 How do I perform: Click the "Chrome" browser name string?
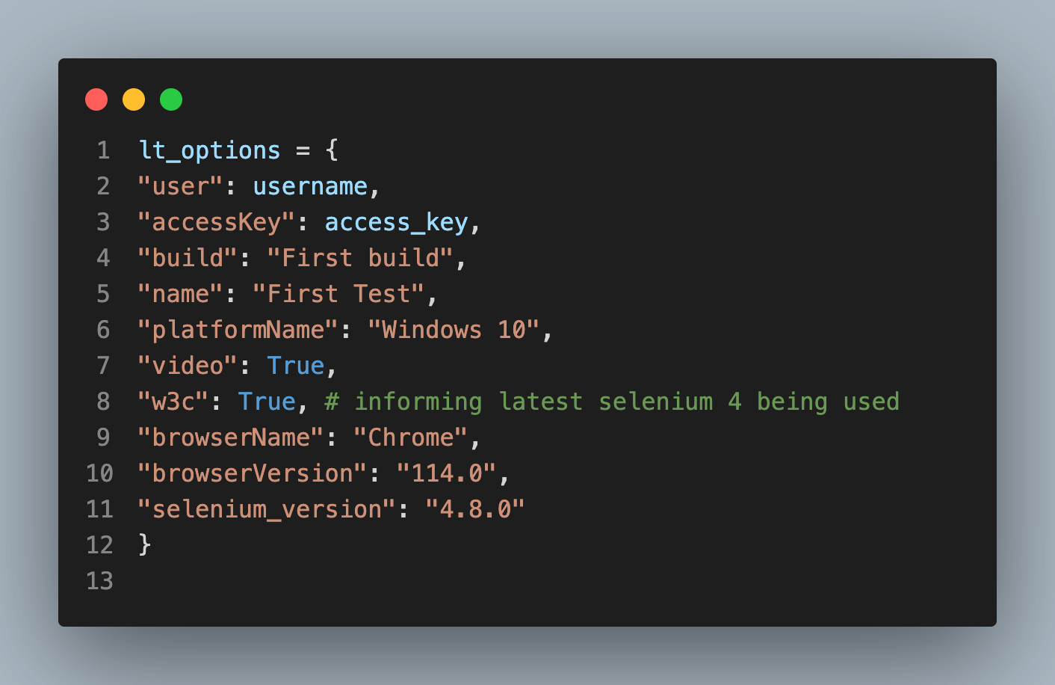(410, 437)
